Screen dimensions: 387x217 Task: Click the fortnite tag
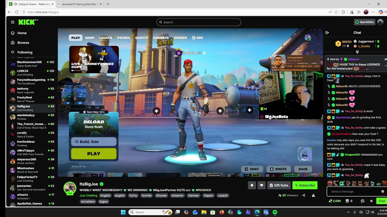(146, 196)
